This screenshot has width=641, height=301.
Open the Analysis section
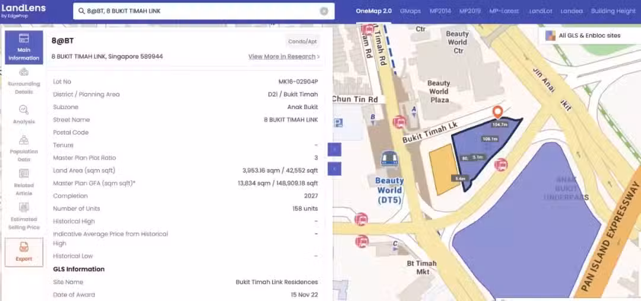click(24, 114)
